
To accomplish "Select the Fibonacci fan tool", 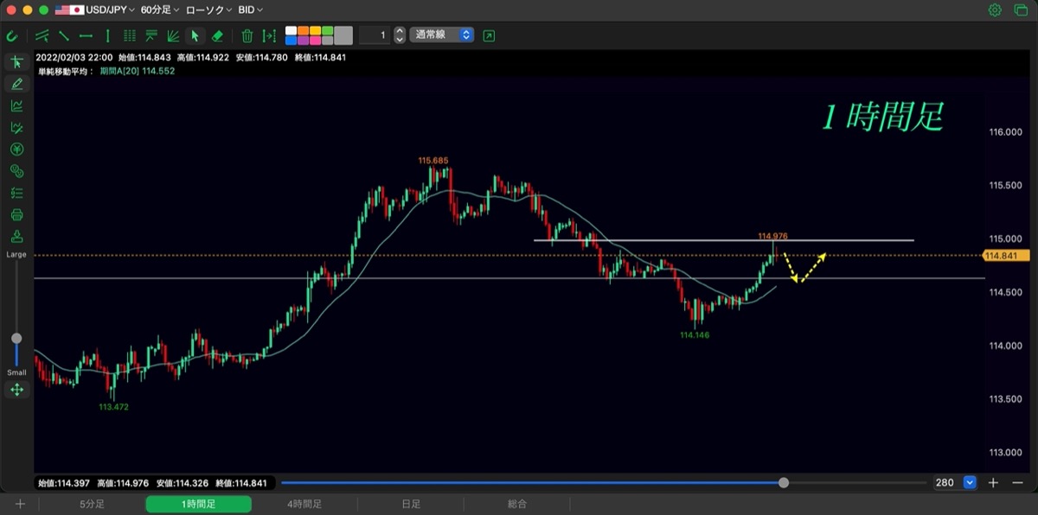I will pyautogui.click(x=173, y=35).
